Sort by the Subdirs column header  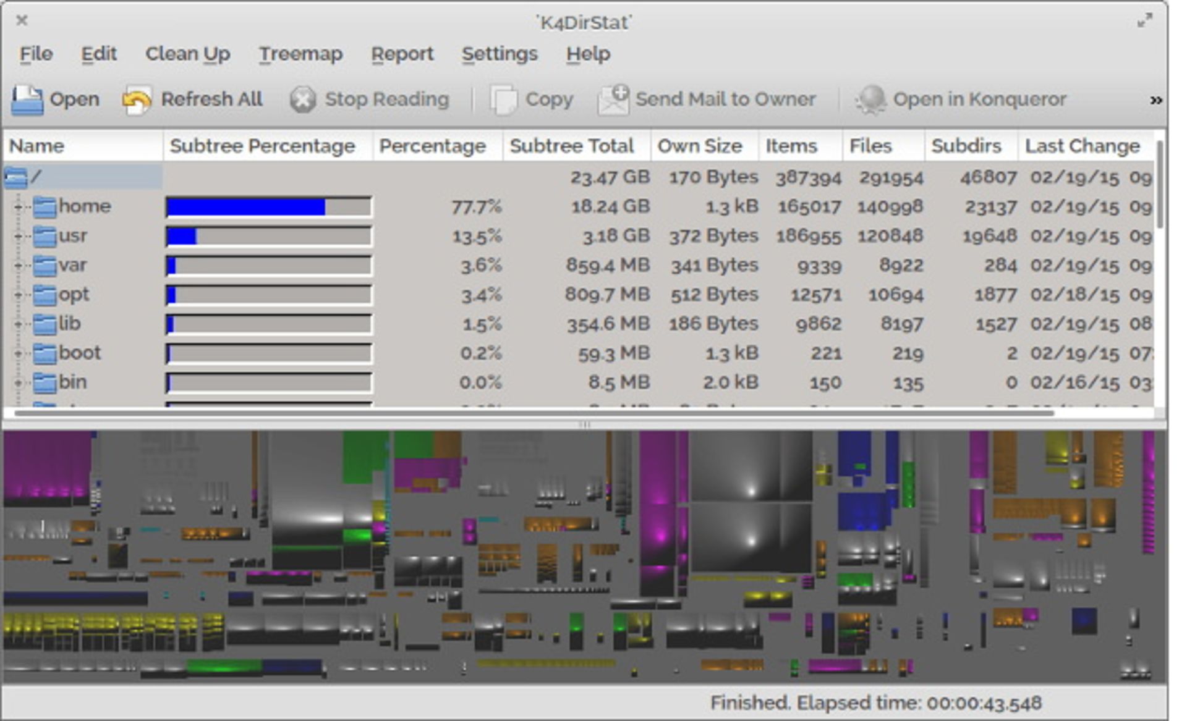972,146
